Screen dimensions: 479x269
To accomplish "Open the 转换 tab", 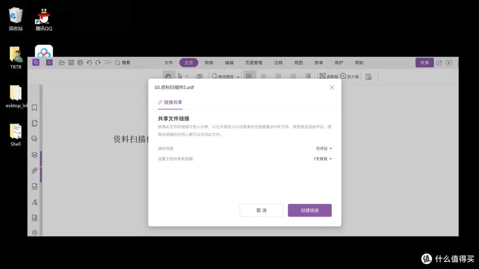I will [x=209, y=63].
